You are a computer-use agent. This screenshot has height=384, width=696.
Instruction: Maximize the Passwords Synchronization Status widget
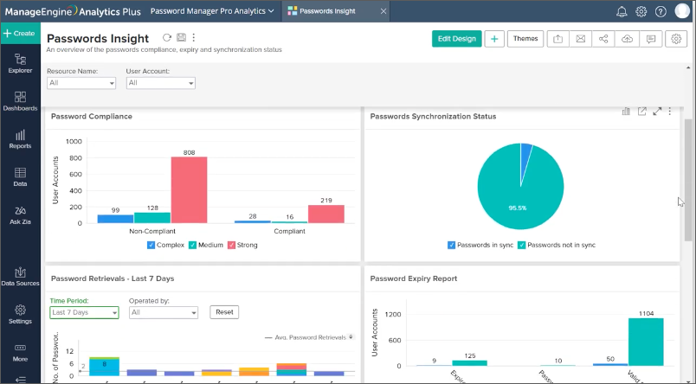(657, 112)
